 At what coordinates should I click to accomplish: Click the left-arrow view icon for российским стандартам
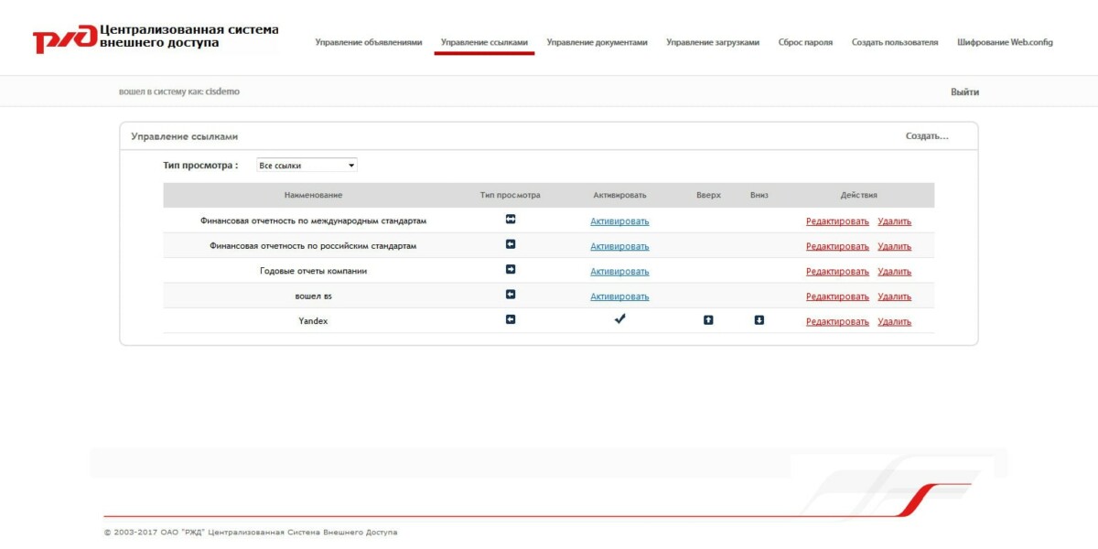point(510,245)
